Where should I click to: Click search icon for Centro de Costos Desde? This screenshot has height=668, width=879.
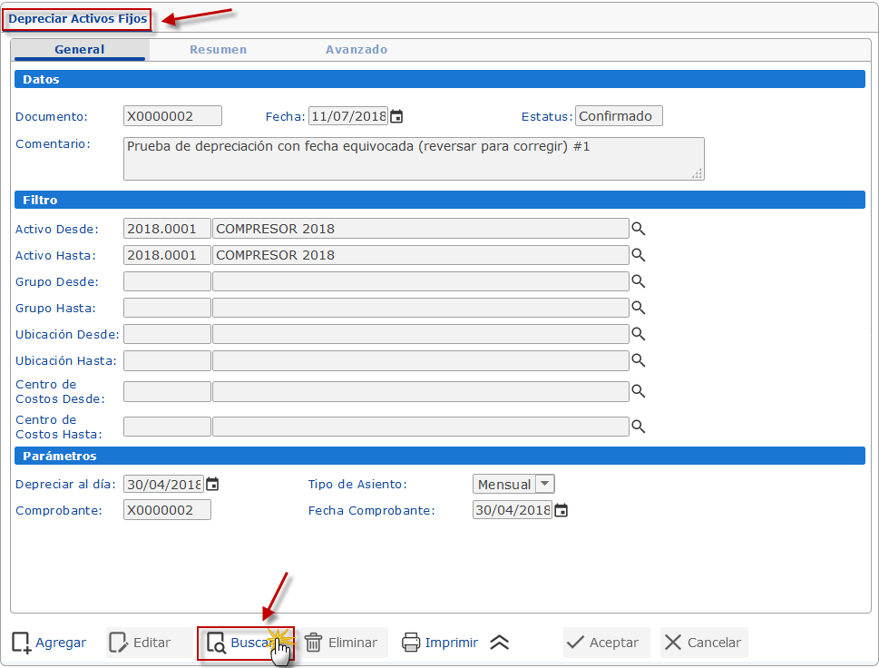639,391
